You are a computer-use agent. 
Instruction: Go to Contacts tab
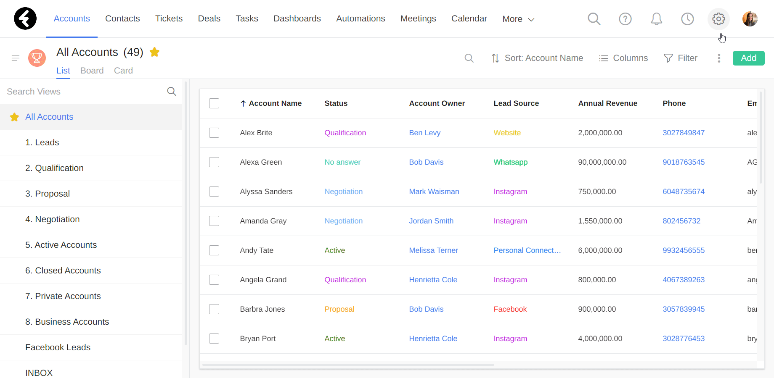coord(122,18)
